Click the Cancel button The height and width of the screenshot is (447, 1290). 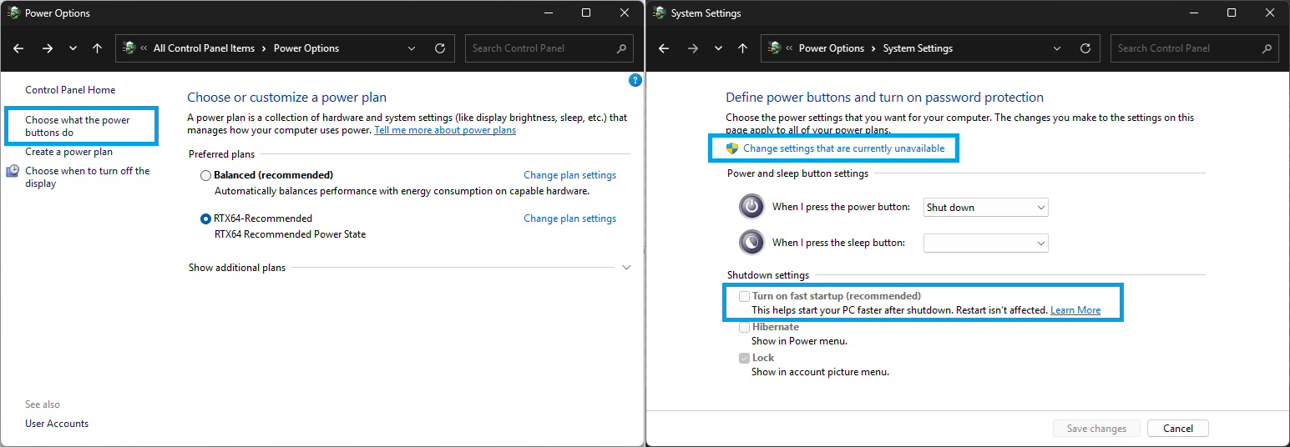pyautogui.click(x=1177, y=429)
